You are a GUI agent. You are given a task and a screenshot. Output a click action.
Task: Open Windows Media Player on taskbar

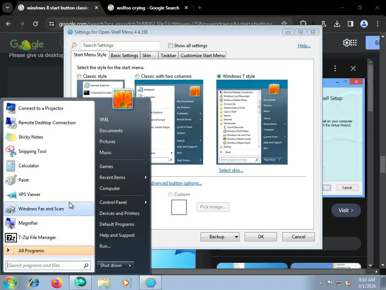(x=127, y=282)
